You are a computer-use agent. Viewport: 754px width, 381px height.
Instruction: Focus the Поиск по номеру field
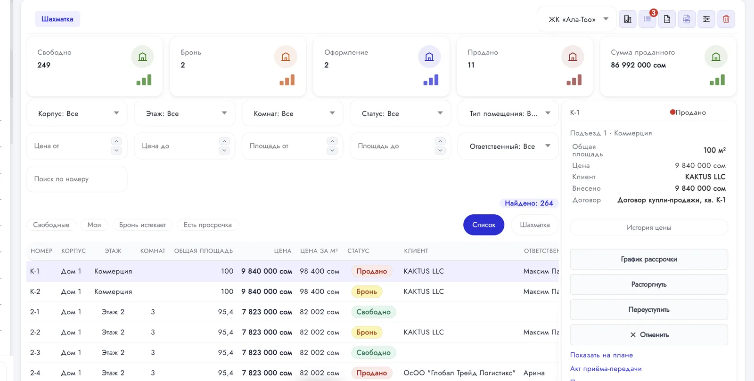coord(77,179)
